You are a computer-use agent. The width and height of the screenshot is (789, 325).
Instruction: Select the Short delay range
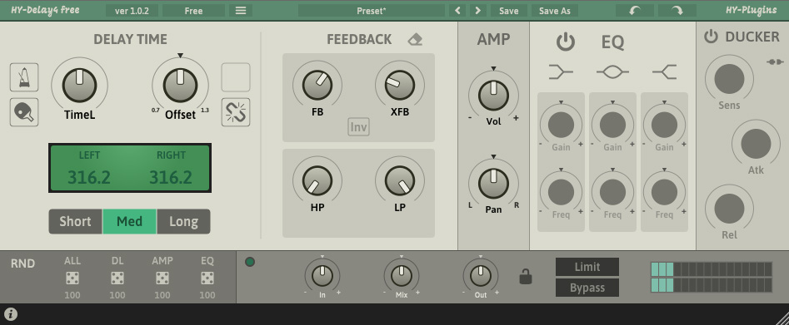[x=76, y=222]
